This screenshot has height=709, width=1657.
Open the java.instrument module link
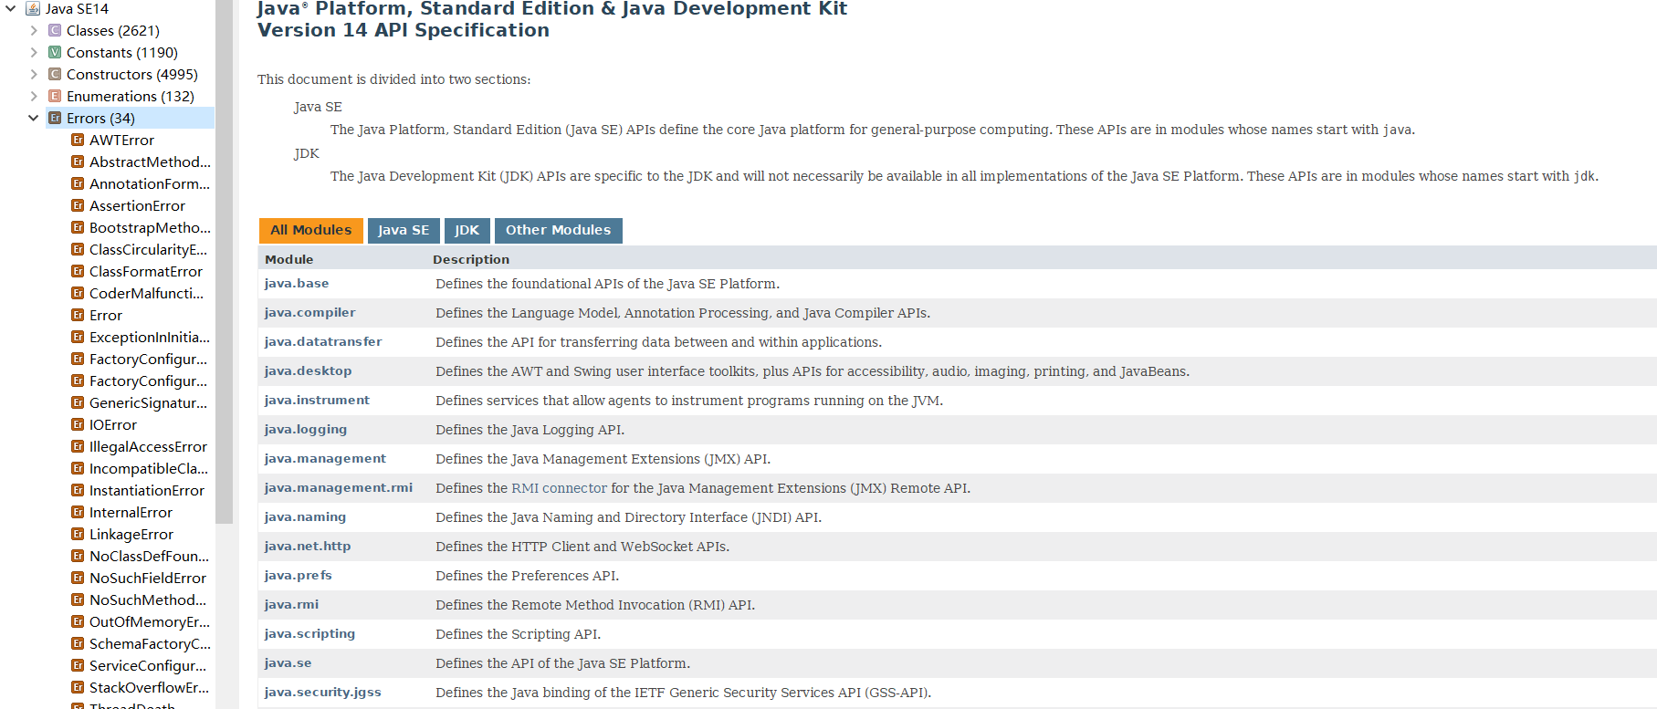(317, 401)
